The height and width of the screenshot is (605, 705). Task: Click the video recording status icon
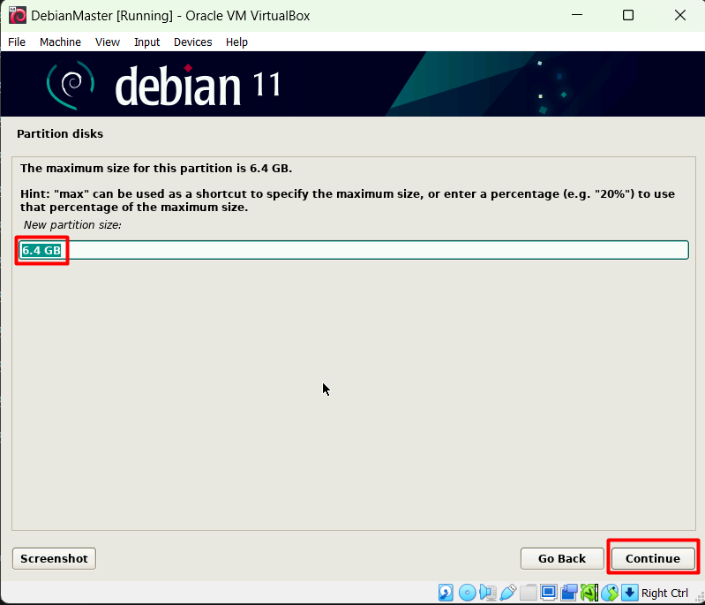pyautogui.click(x=569, y=593)
